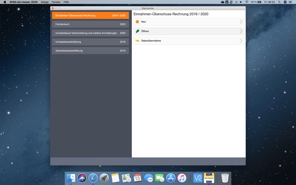Image resolution: width=296 pixels, height=185 pixels.
Task: Open Maps from the dock
Action: pos(126,178)
